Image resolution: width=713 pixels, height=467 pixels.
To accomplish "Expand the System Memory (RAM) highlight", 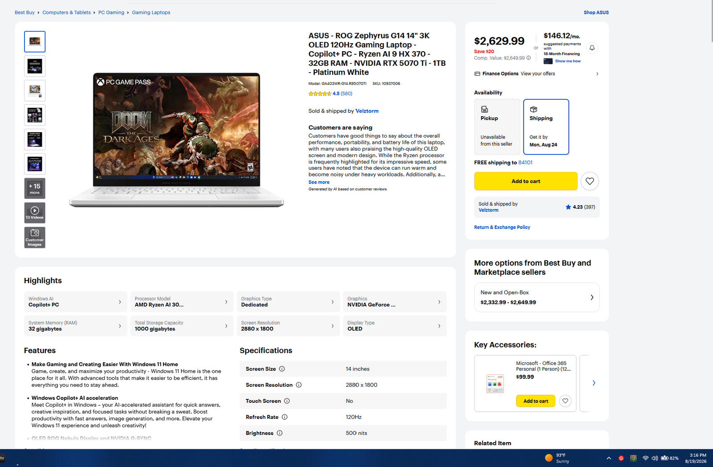I will (x=75, y=326).
